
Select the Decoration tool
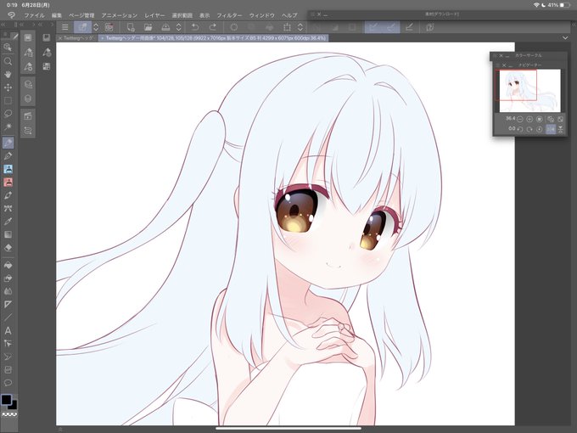pyautogui.click(x=8, y=208)
